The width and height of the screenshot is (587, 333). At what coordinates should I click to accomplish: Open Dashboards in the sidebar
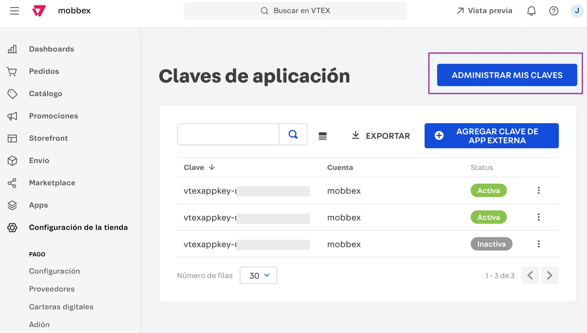coord(52,49)
